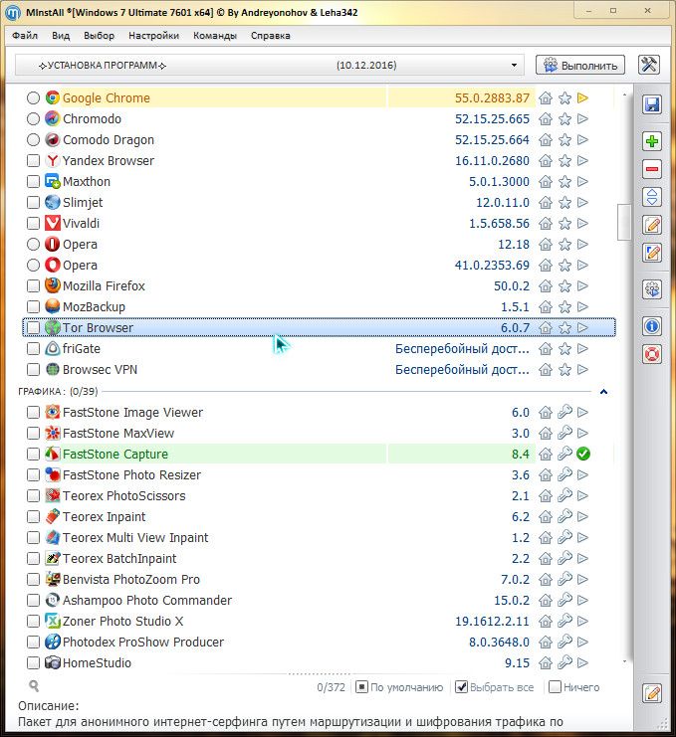
Task: Click home icon in HomeStudio row
Action: [546, 663]
